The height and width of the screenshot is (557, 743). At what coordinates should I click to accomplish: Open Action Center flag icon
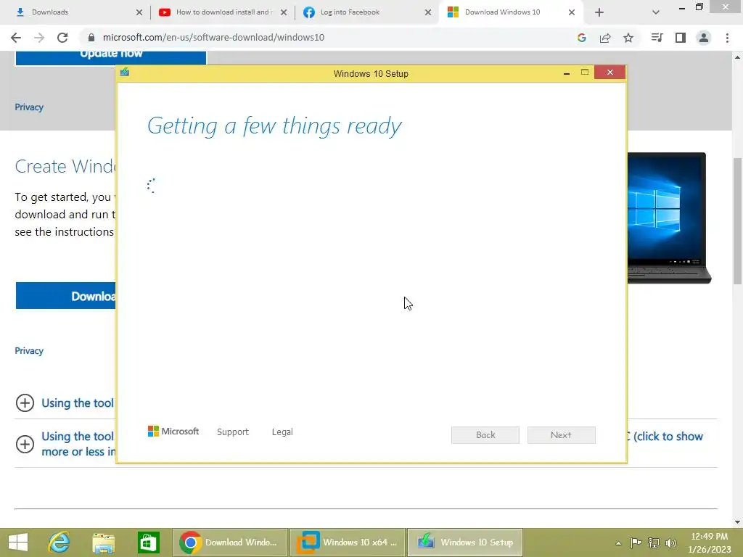636,542
